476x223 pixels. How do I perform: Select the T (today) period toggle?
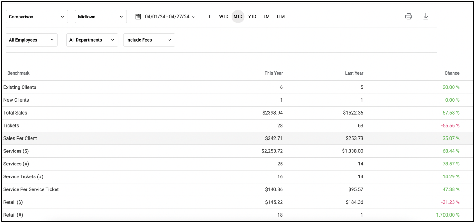coord(210,17)
